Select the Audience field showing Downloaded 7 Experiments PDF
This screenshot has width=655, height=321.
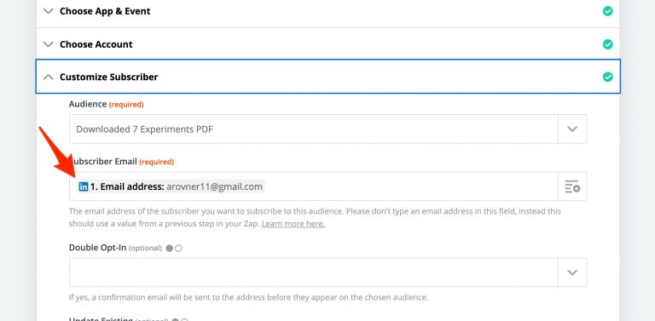[x=314, y=129]
